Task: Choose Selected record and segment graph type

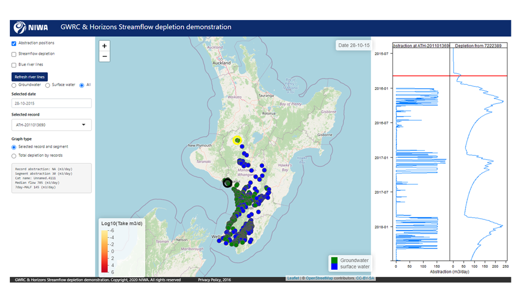Action: click(14, 147)
